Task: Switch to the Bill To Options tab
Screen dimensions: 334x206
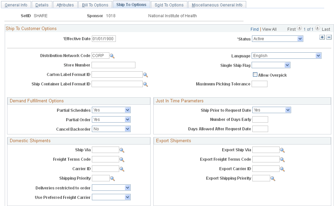Action: (95, 4)
